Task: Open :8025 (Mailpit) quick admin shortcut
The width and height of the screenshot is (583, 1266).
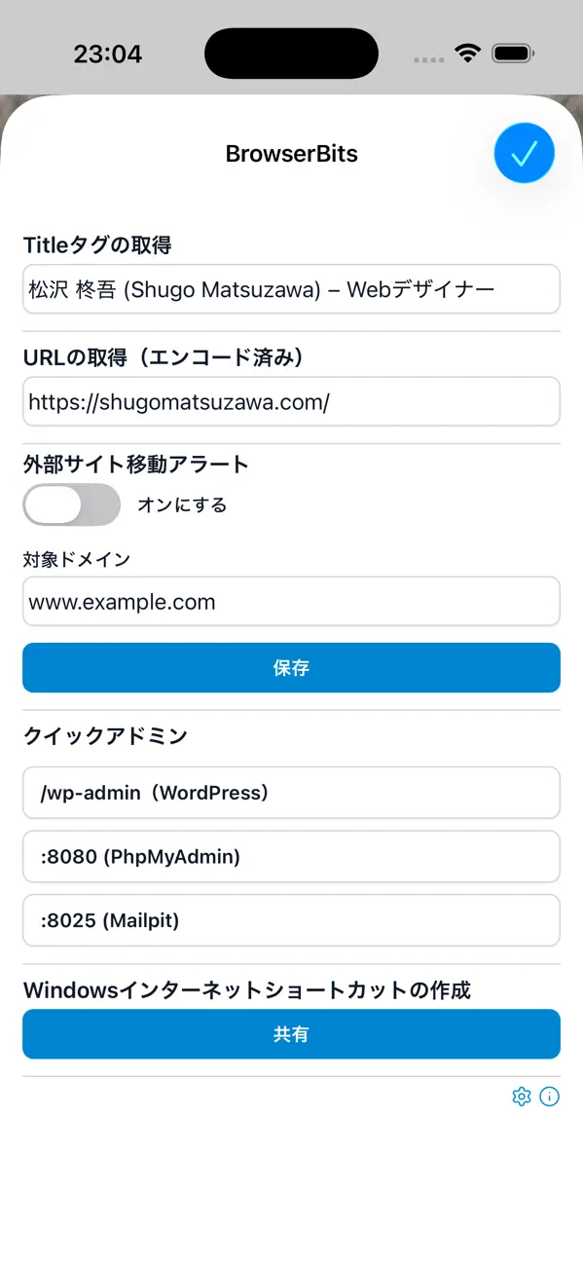Action: click(x=291, y=920)
